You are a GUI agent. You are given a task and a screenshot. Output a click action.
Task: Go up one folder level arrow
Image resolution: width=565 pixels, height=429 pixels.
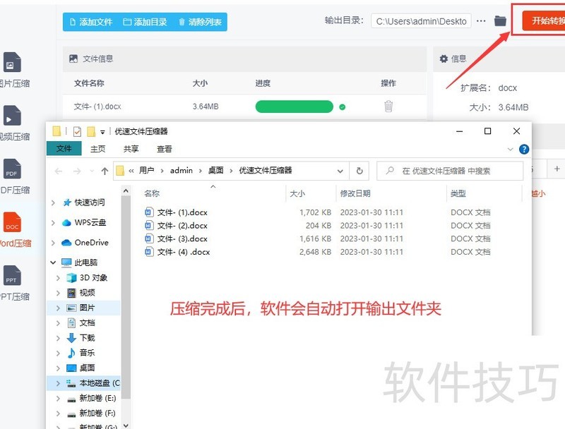pyautogui.click(x=105, y=171)
